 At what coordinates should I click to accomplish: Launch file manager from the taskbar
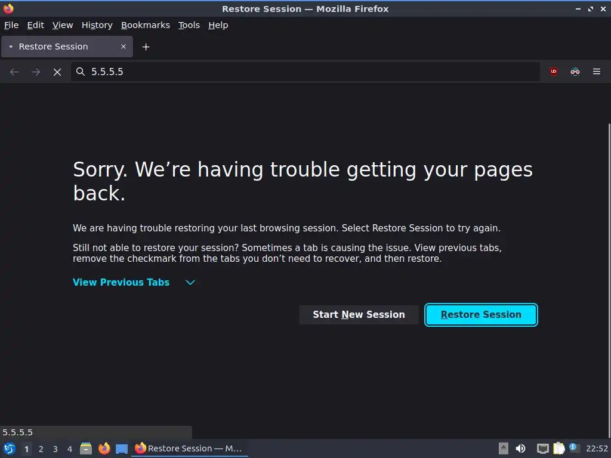86,448
